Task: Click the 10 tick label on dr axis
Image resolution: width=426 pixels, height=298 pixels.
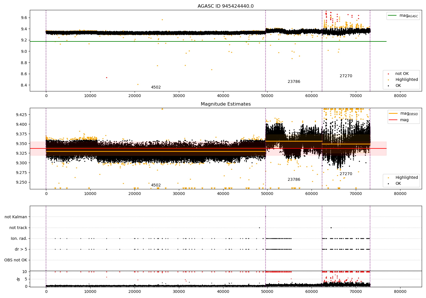Action: coord(25,272)
